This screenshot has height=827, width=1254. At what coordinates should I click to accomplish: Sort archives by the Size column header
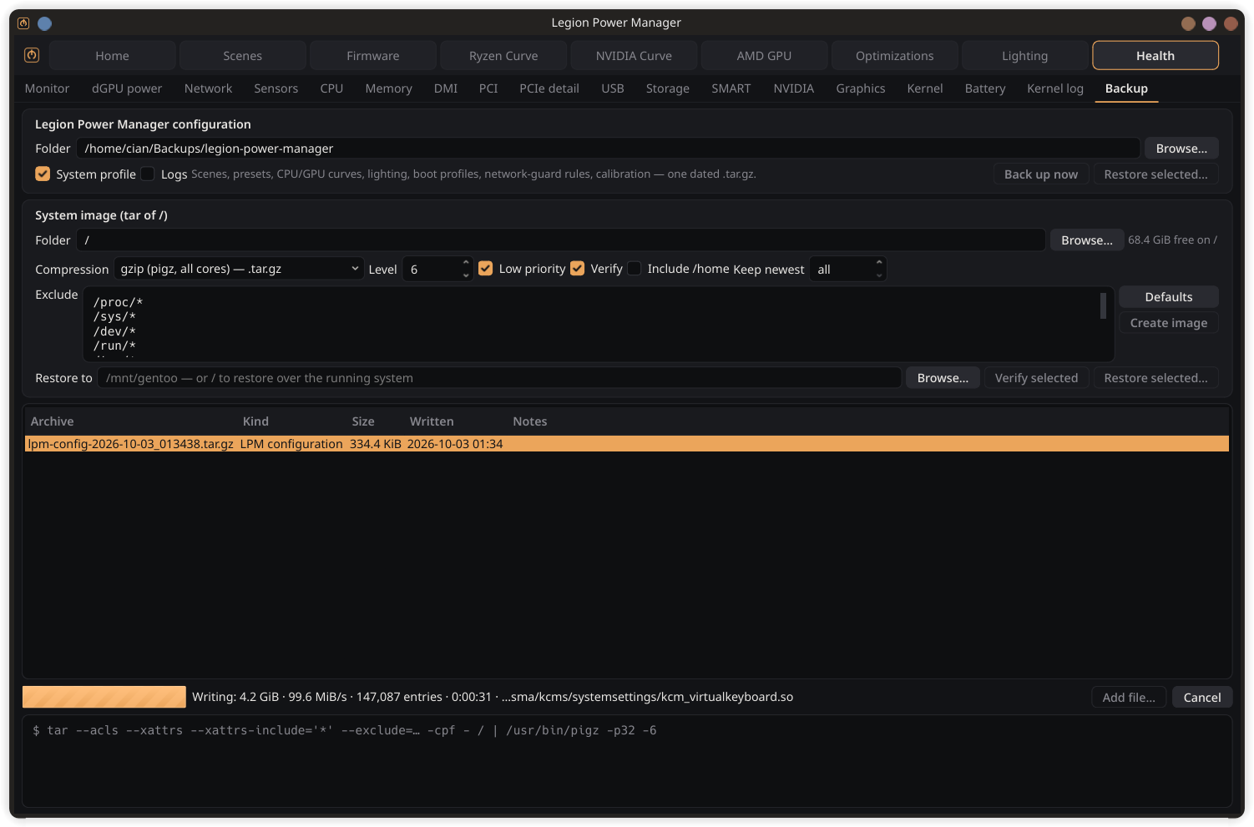[363, 421]
